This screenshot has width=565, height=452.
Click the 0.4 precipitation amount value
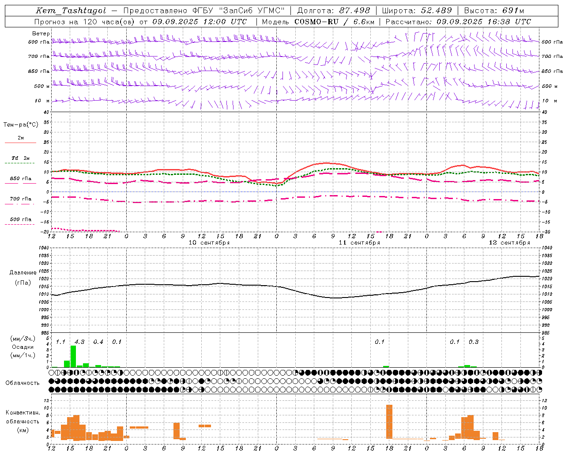[98, 342]
